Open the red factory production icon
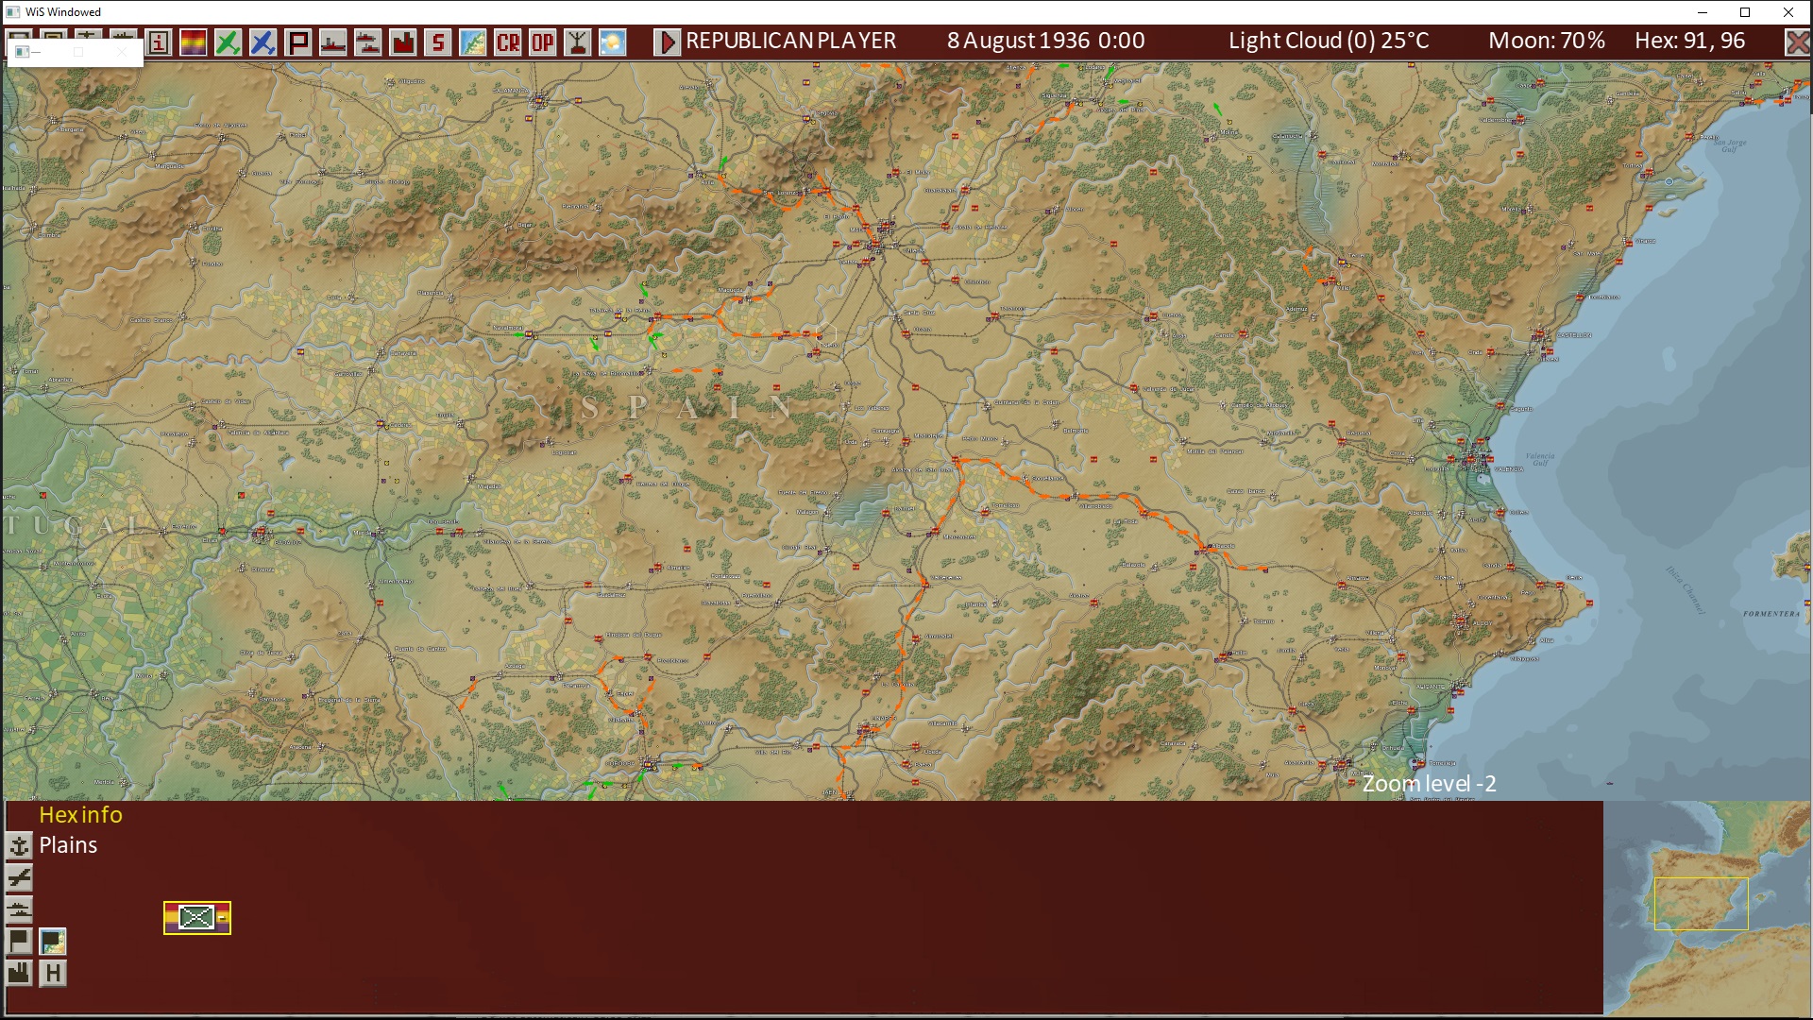The image size is (1813, 1020). 403,42
